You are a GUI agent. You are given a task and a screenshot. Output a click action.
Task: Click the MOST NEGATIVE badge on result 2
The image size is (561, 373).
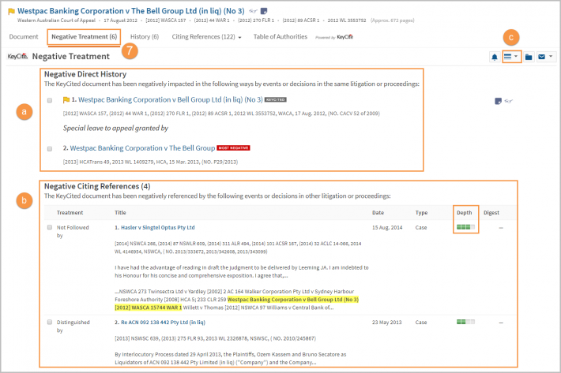click(233, 147)
